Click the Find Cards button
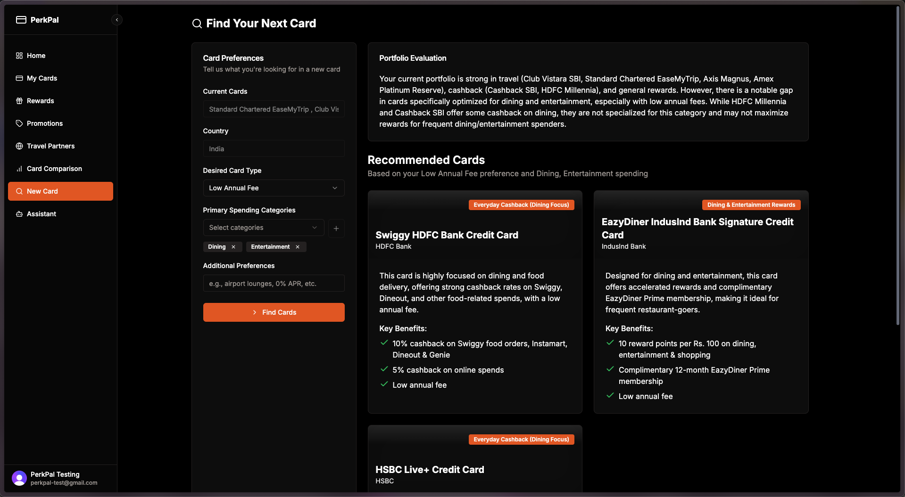This screenshot has height=497, width=905. [x=274, y=312]
